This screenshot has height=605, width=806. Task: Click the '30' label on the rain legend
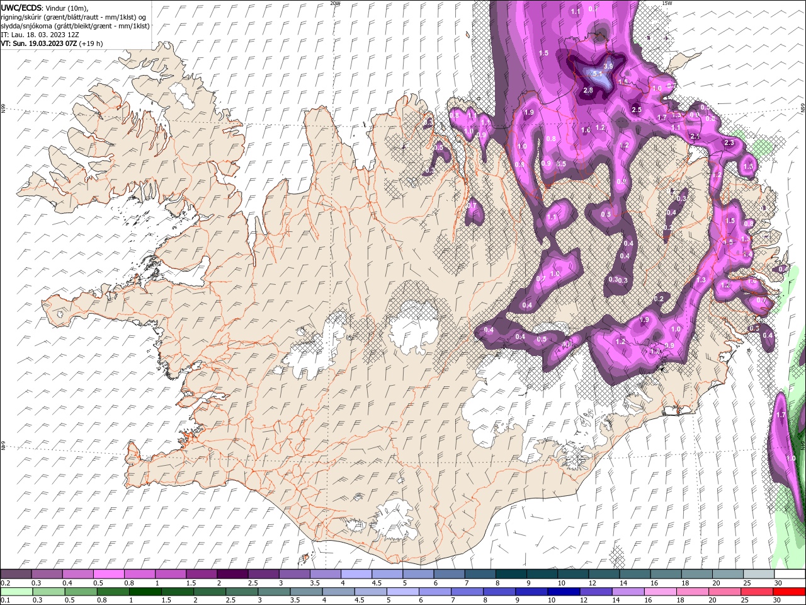[778, 601]
